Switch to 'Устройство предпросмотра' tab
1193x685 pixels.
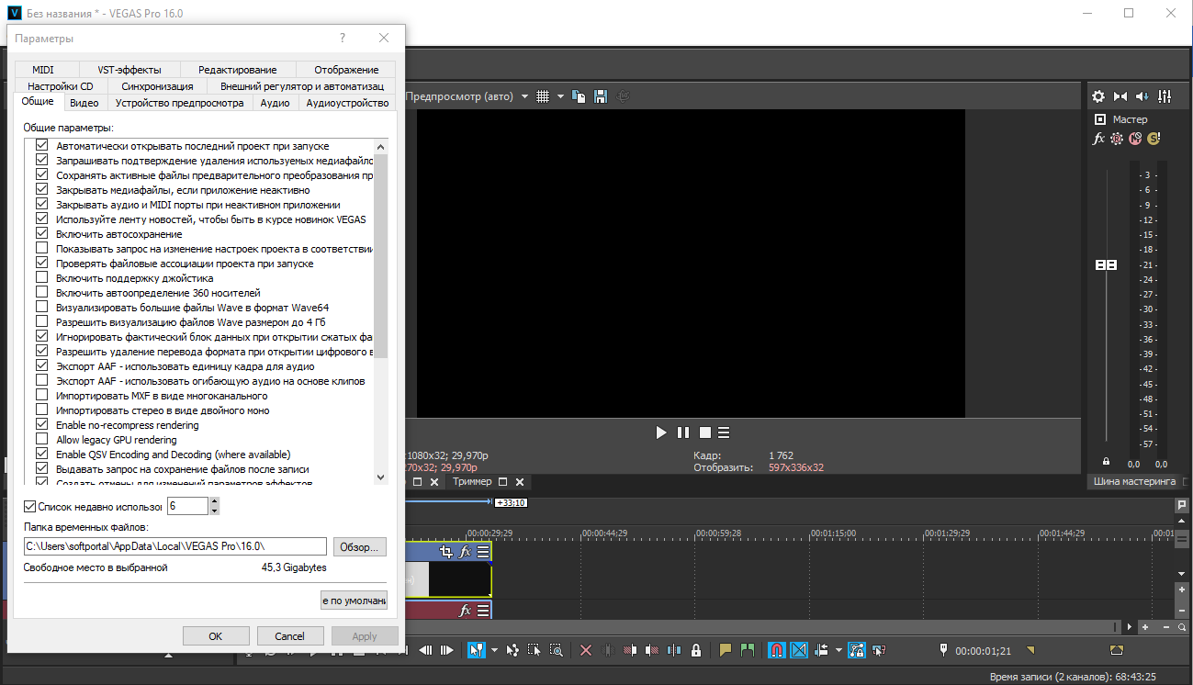pyautogui.click(x=180, y=103)
